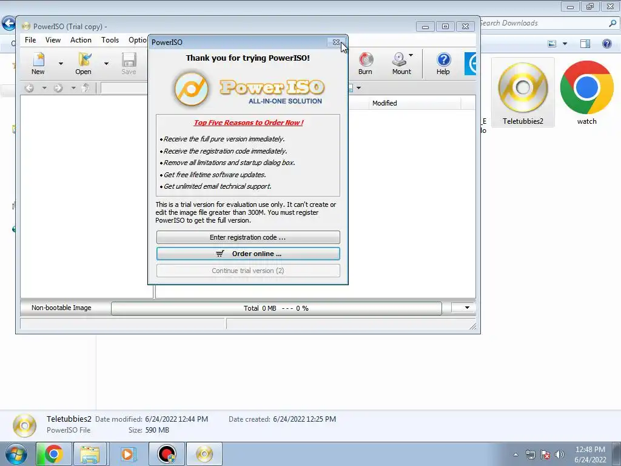
Task: Open the Options menu
Action: (x=138, y=40)
